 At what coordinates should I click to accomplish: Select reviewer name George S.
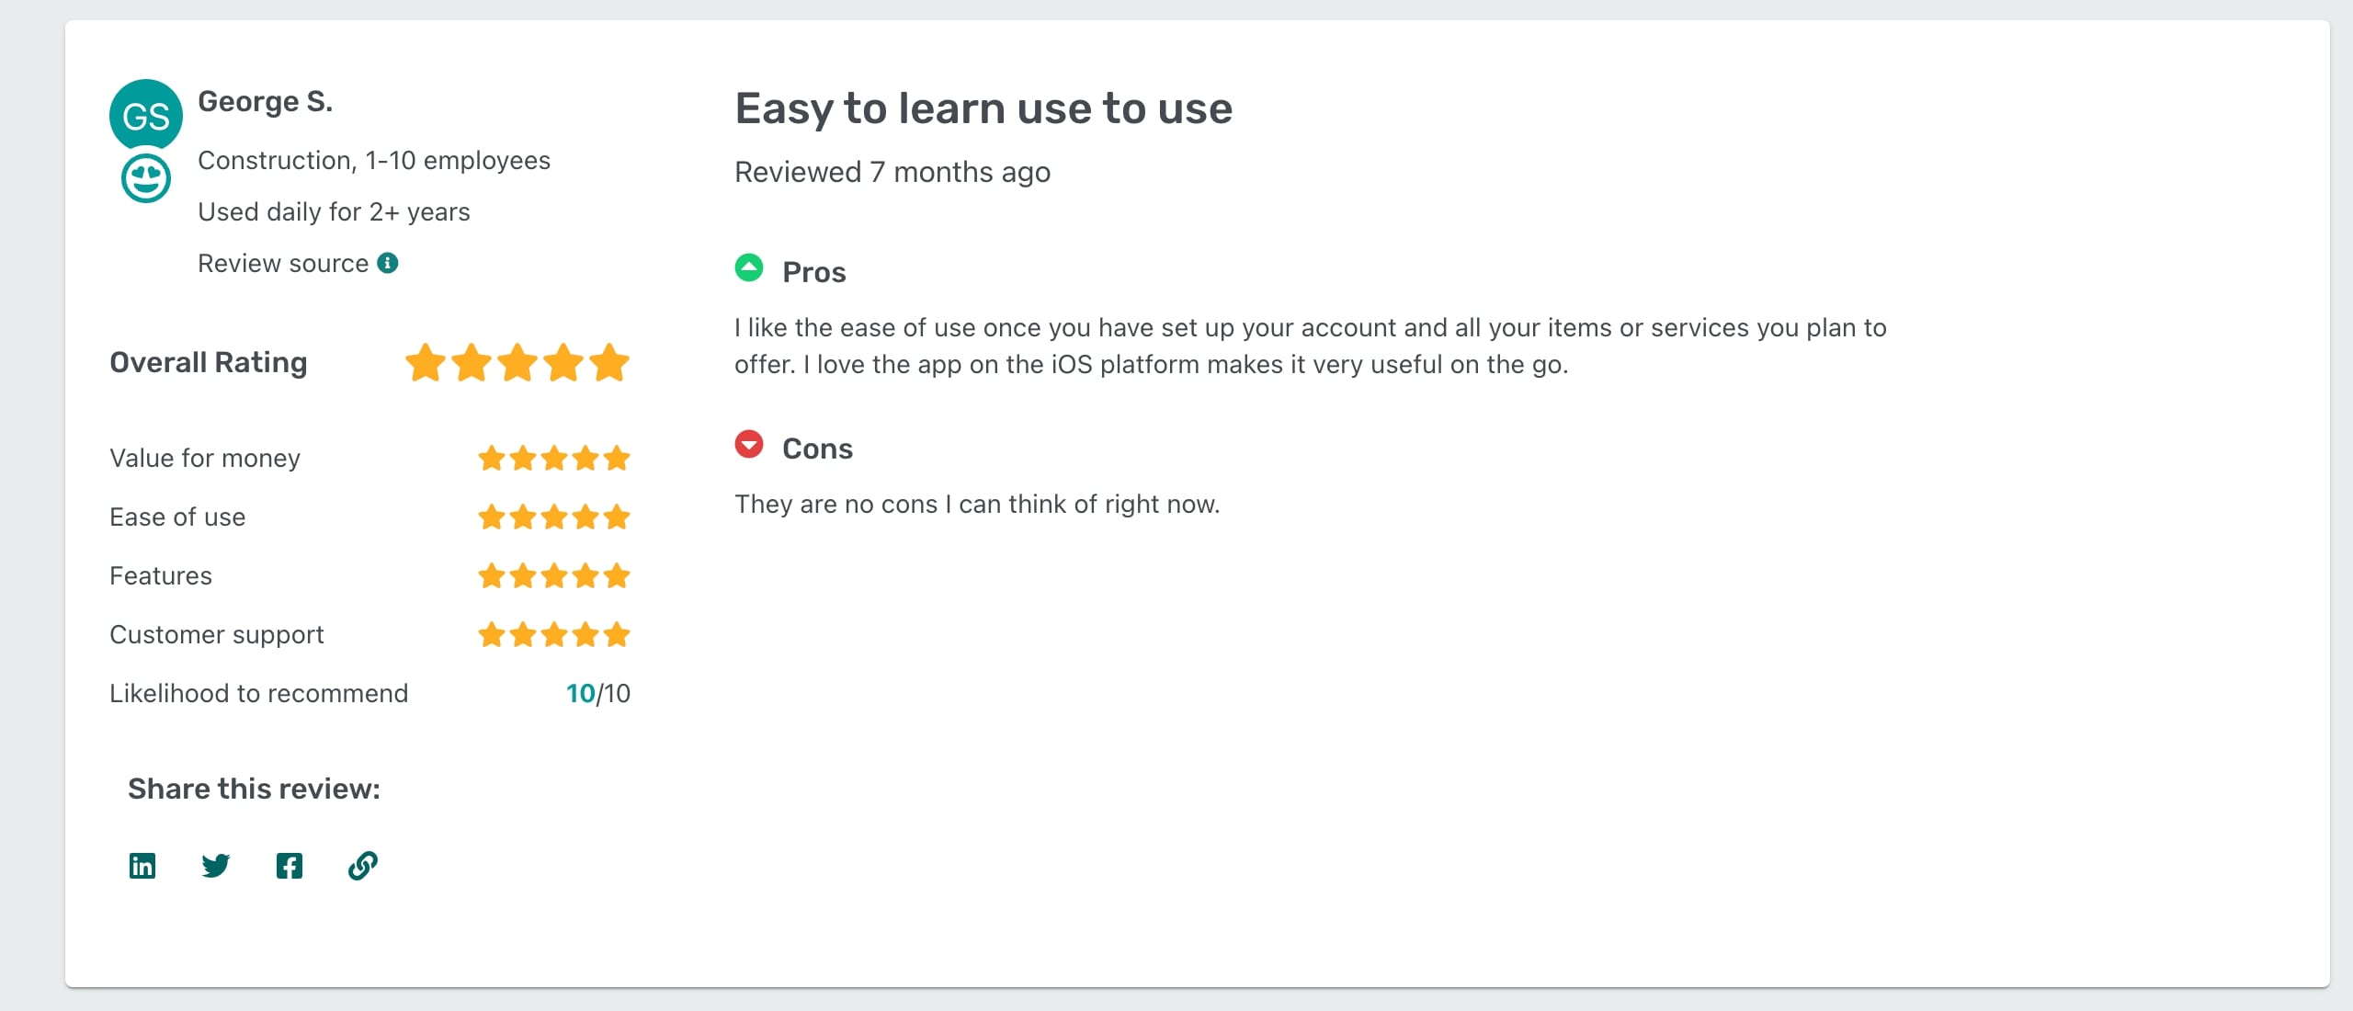[266, 101]
